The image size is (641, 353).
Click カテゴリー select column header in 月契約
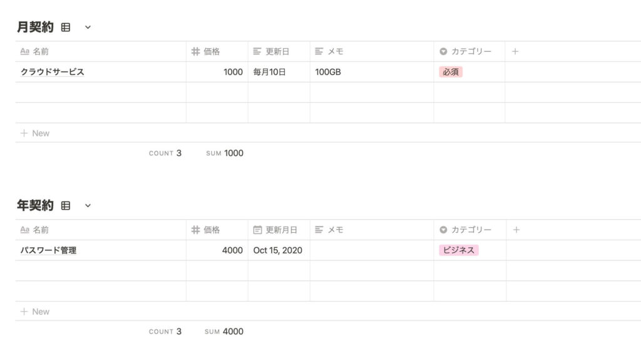point(469,51)
